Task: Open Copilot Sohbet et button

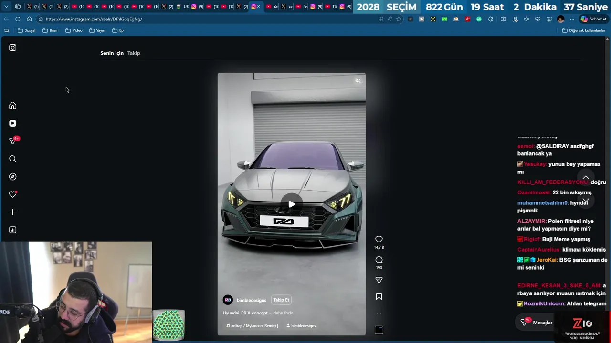Action: 593,19
